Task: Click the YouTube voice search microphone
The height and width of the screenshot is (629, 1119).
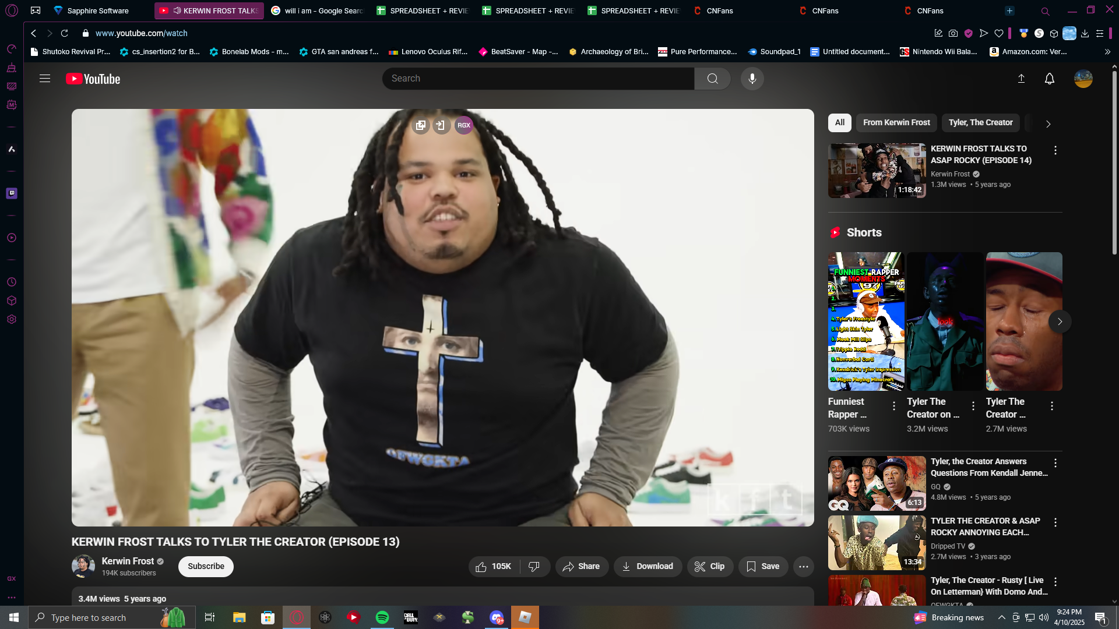Action: 752,79
